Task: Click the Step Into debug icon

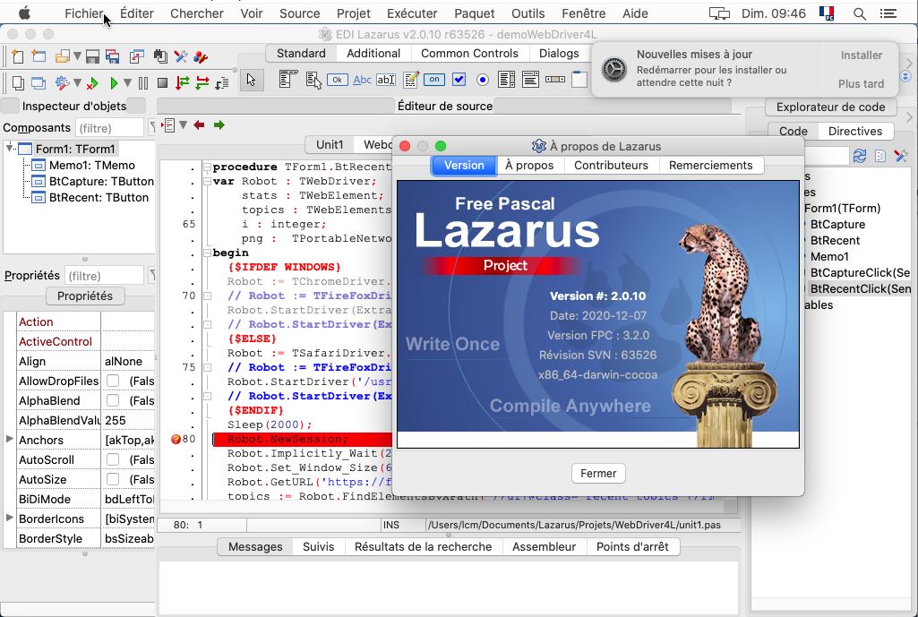Action: [x=183, y=83]
